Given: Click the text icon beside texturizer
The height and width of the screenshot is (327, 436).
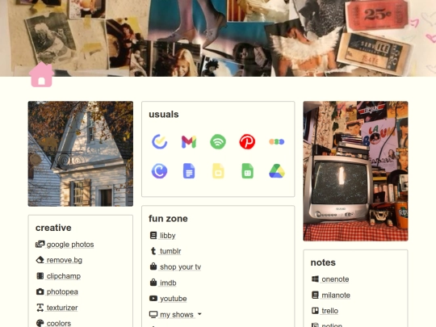Looking at the screenshot, I should (40, 308).
